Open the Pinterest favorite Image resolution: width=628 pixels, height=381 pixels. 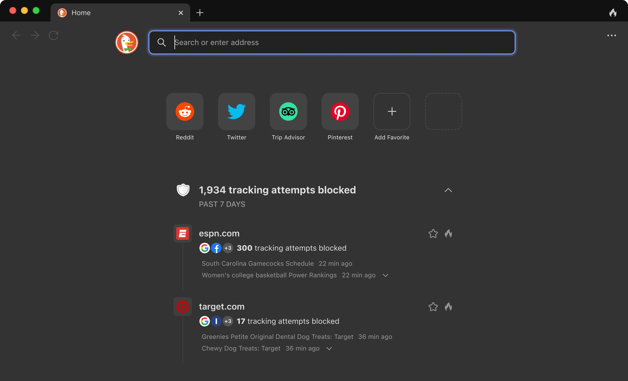pyautogui.click(x=340, y=112)
